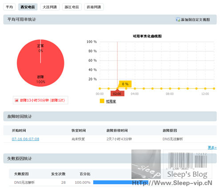Click 添加到自定义视图 link text
Screen dimensions: 222x190
pos(195,19)
